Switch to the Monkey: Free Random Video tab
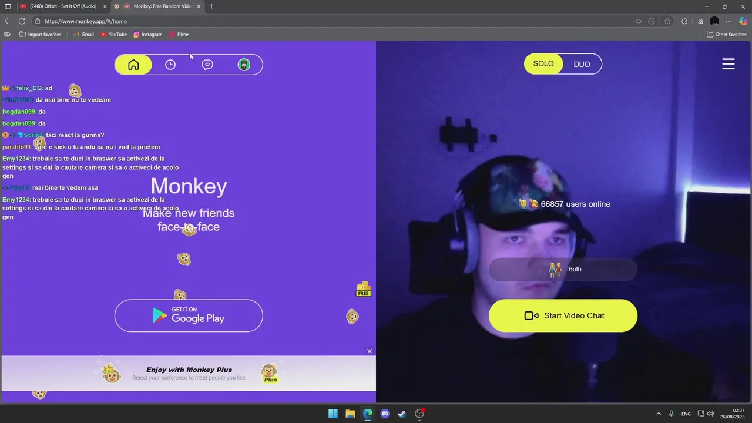 click(158, 6)
